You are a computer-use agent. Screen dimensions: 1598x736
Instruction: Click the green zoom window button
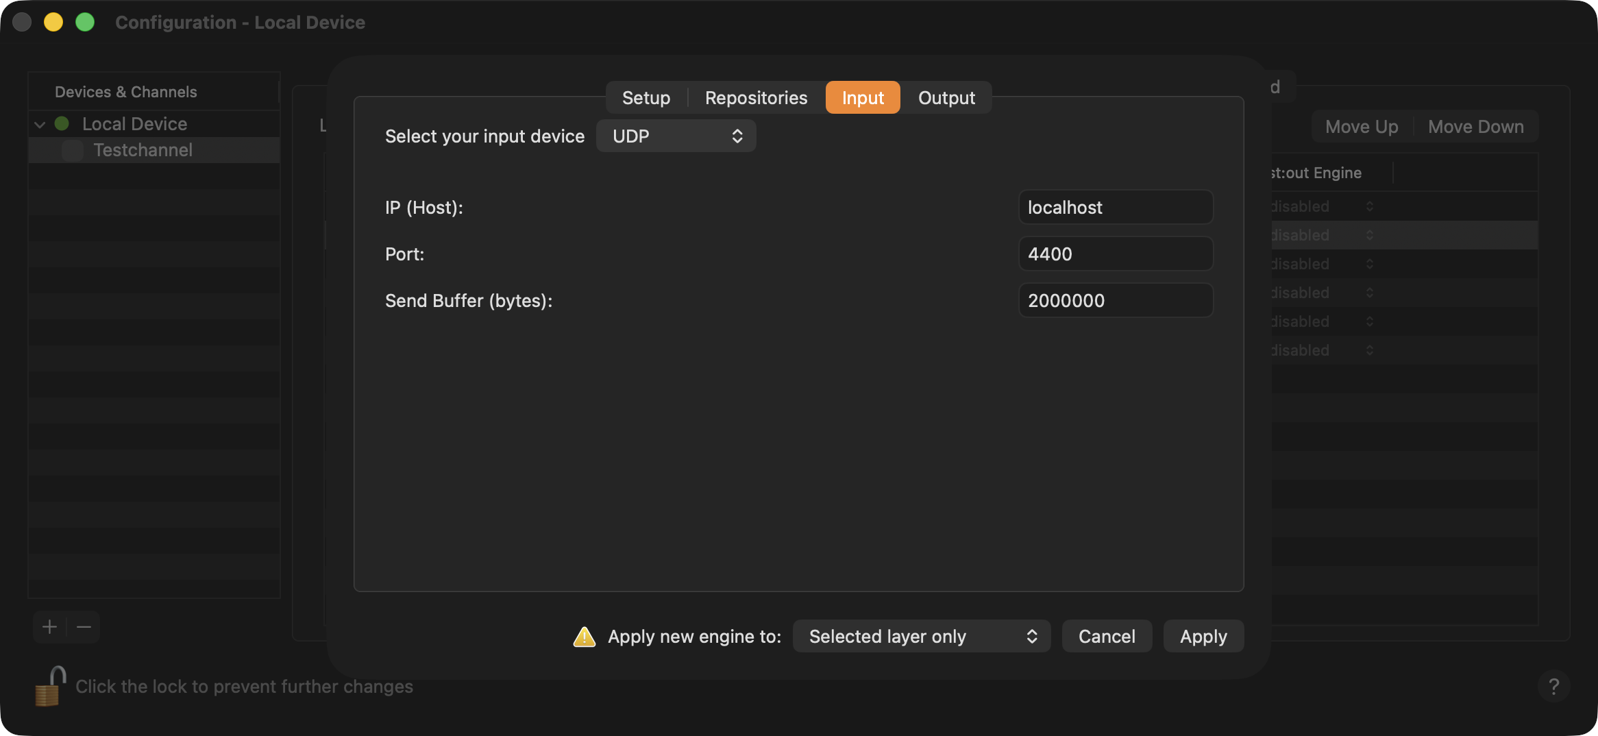click(85, 22)
